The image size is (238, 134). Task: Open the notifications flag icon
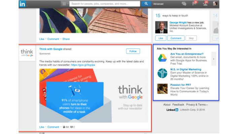click(195, 3)
